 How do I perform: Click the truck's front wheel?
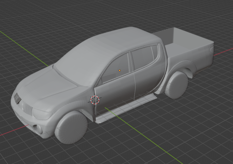click(71, 127)
